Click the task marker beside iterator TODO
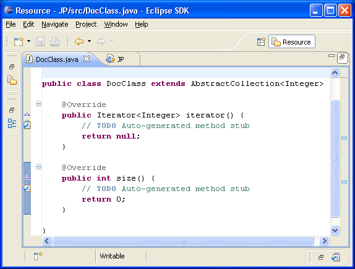This screenshot has width=355, height=269. 27,125
